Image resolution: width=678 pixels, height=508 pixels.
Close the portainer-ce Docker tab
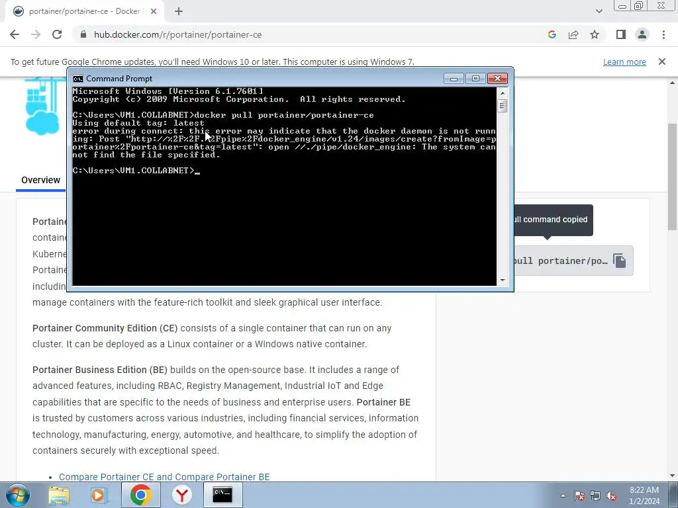pos(154,11)
